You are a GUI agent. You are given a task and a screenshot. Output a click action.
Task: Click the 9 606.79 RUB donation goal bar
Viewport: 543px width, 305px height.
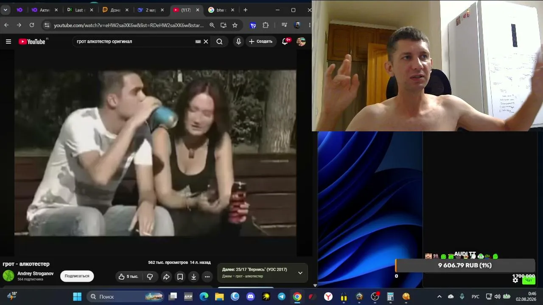(465, 265)
